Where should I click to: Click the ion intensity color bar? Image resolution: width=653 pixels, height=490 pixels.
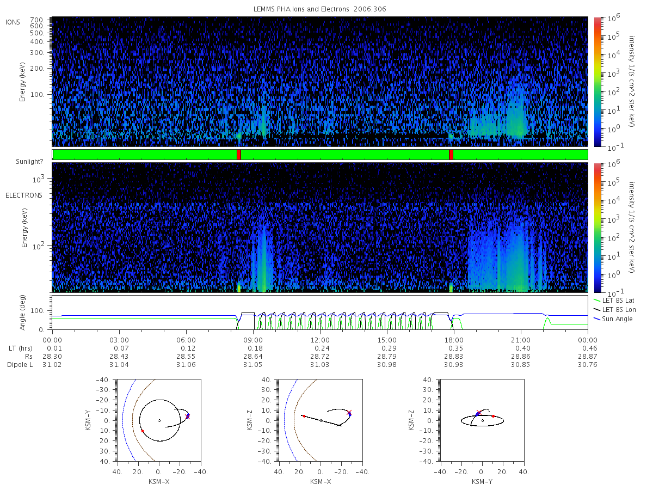pos(597,82)
